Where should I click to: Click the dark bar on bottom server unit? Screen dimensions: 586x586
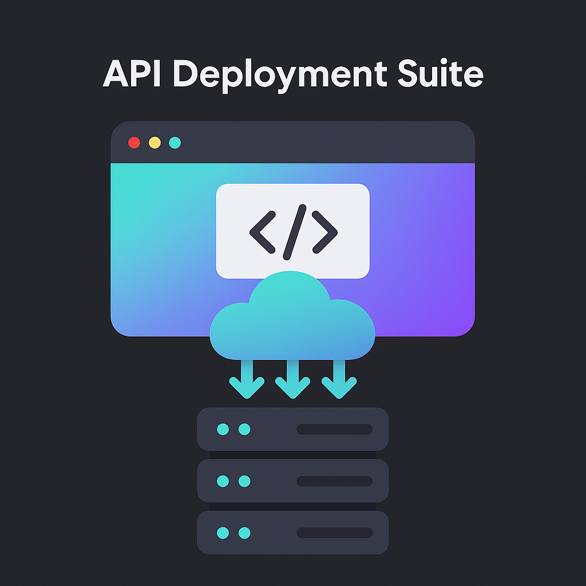pos(334,533)
